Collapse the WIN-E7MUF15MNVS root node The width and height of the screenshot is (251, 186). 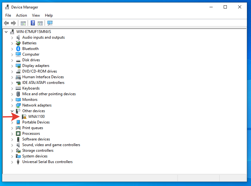tap(6, 32)
